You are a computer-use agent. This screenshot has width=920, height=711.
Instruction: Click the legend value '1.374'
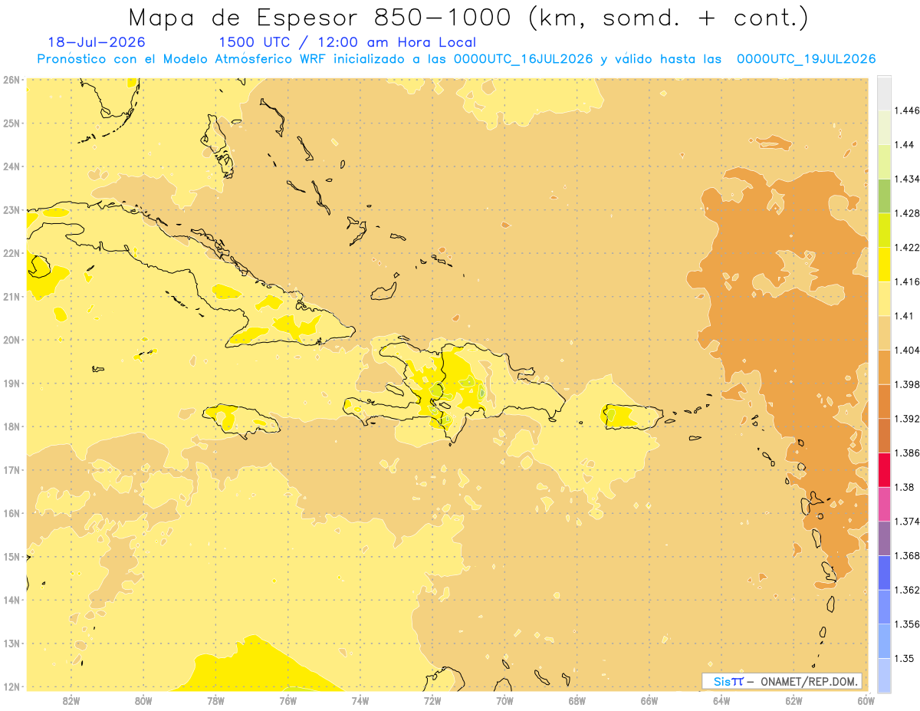click(907, 522)
